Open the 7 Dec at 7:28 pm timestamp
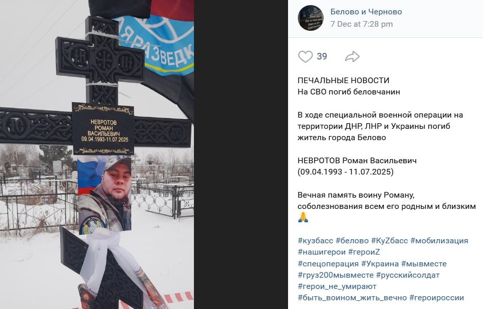 point(362,24)
